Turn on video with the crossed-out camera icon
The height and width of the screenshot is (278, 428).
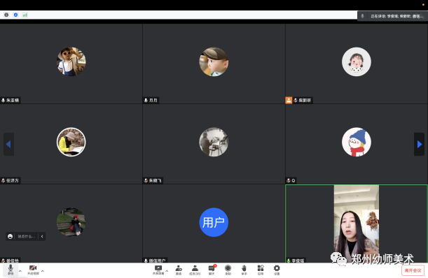[x=33, y=270]
